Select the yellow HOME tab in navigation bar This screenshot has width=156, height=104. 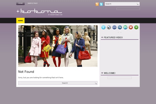pos(20,21)
